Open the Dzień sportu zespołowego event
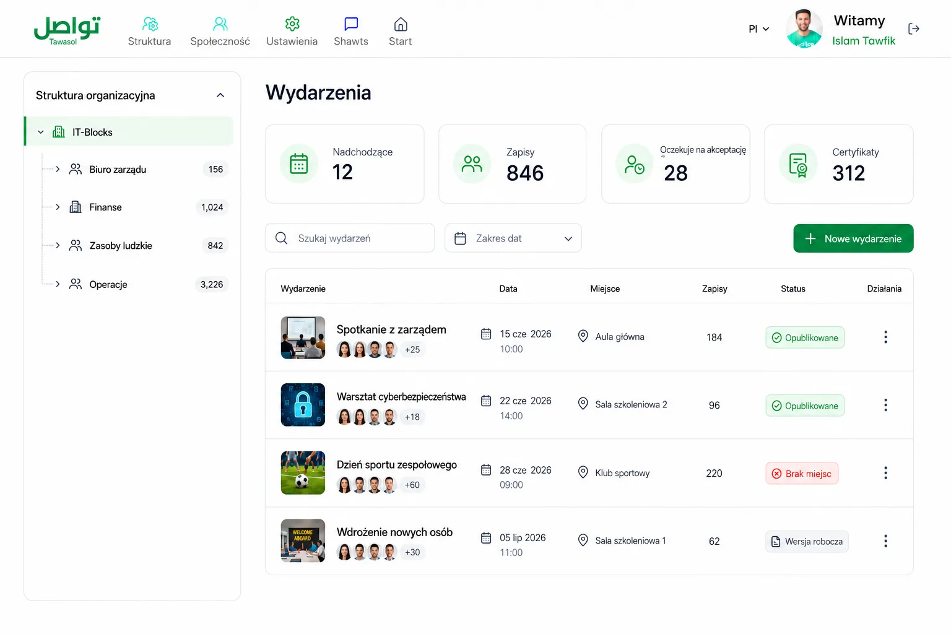 click(397, 465)
